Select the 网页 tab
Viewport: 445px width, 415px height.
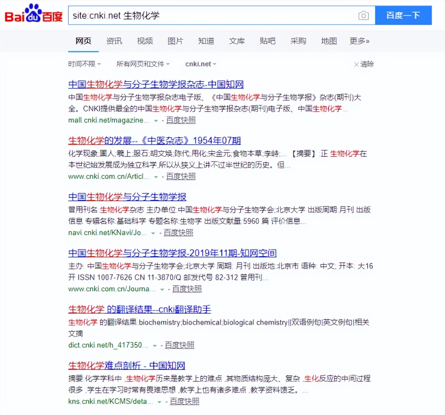coord(83,41)
